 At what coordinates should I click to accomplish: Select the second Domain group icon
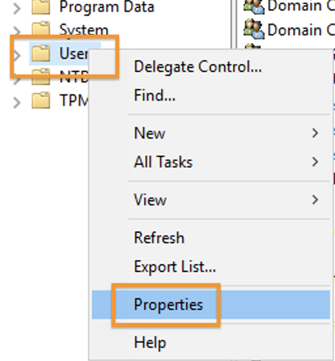pos(254,29)
